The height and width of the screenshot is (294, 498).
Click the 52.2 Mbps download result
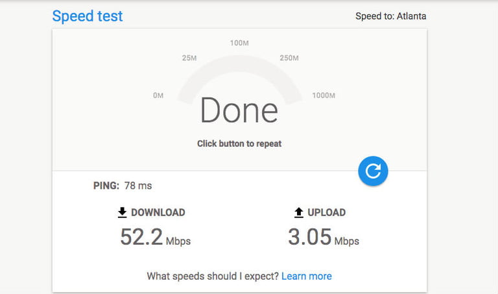156,238
